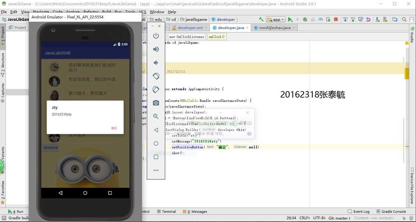
Task: Click the VCS Update Project icon
Action: click(x=345, y=19)
